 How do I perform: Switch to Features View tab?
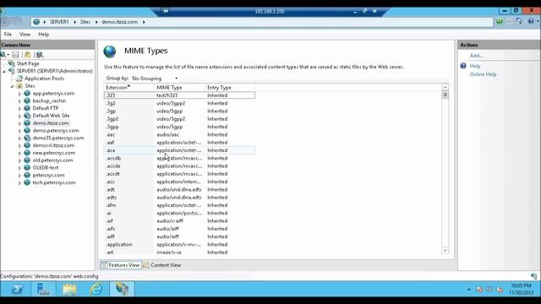(x=121, y=265)
